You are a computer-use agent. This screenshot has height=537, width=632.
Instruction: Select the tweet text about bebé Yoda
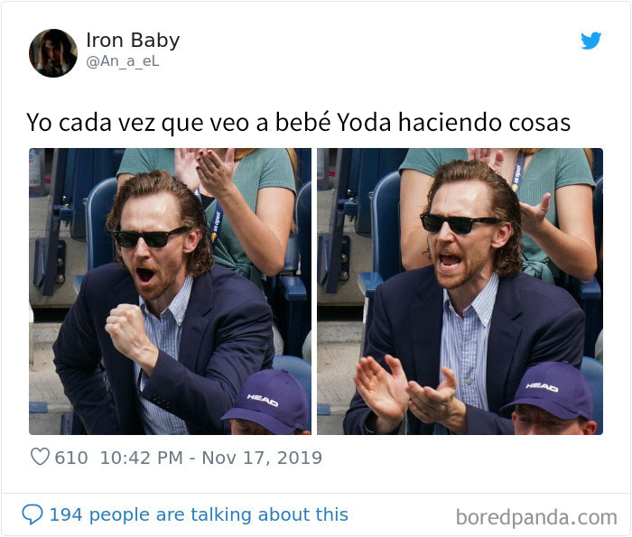(298, 122)
